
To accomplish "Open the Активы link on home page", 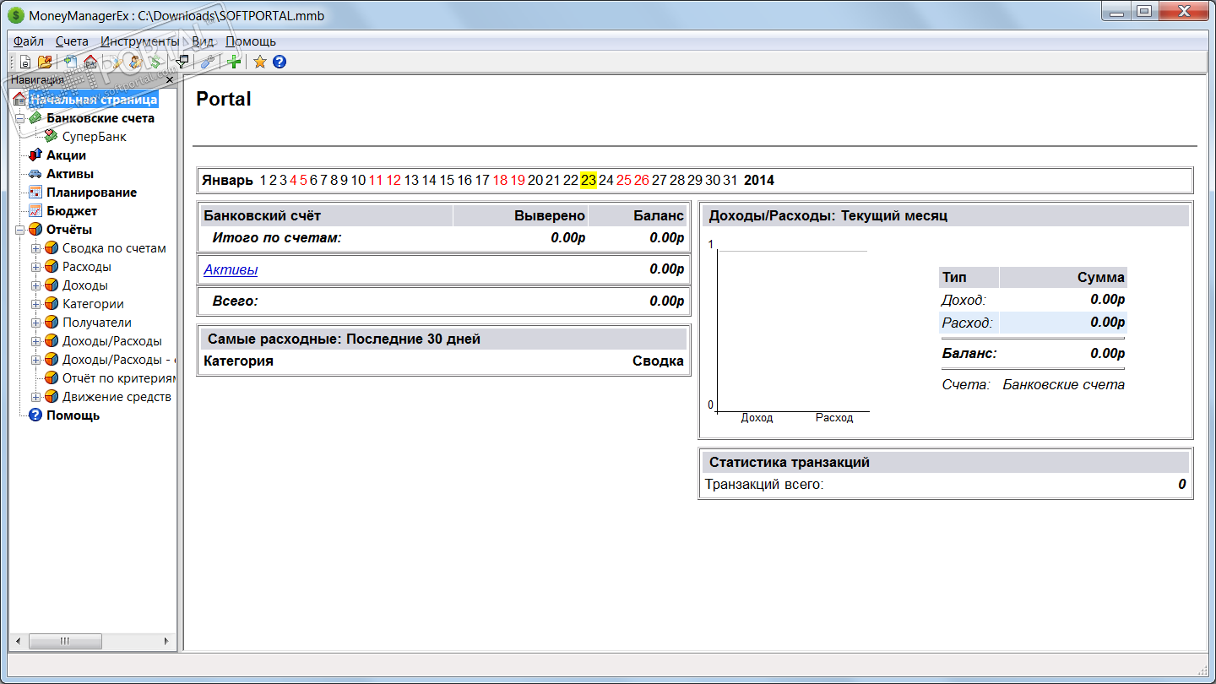I will click(x=231, y=270).
